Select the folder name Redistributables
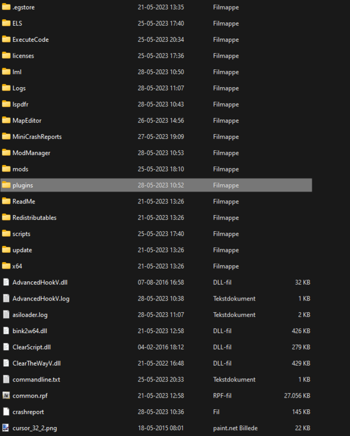Viewport: 350px width, 436px height. point(34,217)
